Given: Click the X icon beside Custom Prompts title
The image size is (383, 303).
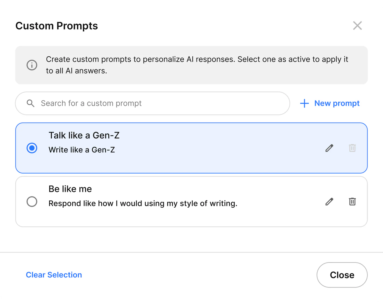Looking at the screenshot, I should (357, 26).
